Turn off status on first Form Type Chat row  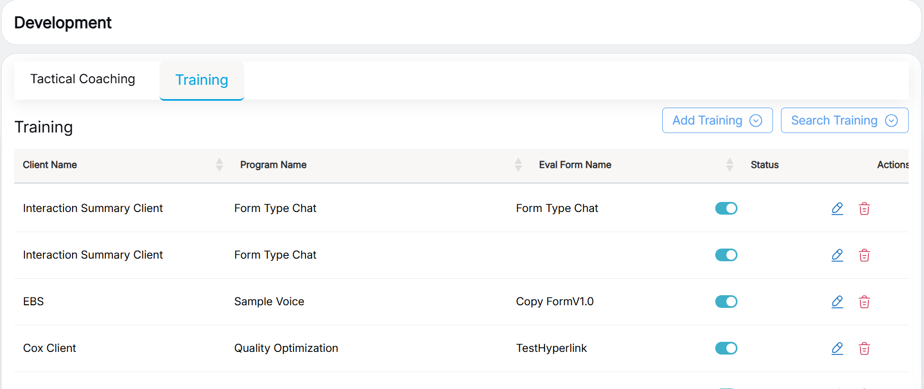(726, 208)
